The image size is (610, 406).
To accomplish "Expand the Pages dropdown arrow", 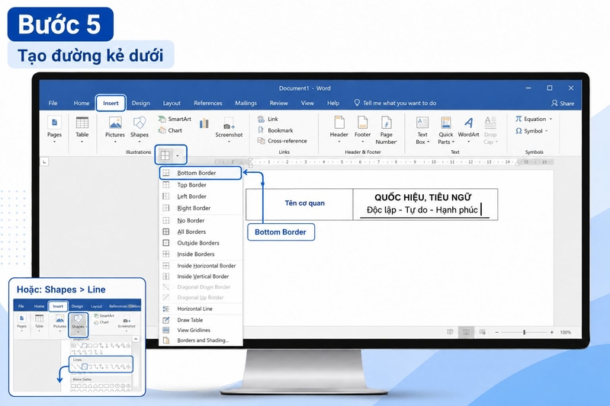I will [54, 142].
